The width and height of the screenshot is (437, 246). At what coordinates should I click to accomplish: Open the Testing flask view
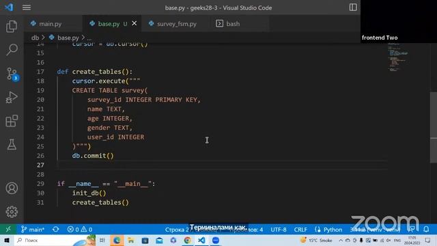tap(12, 144)
